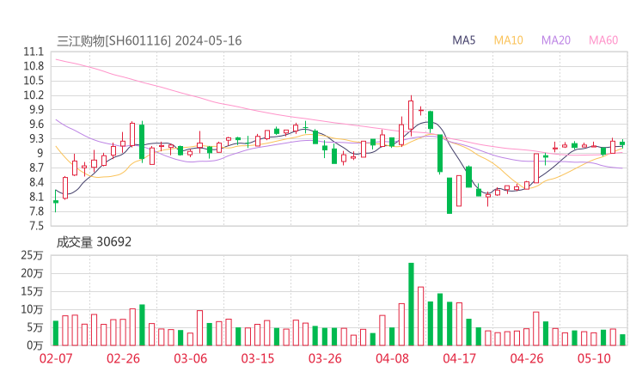The image size is (636, 378).
Task: Click the 04-08 date axis label
Action: pos(391,358)
